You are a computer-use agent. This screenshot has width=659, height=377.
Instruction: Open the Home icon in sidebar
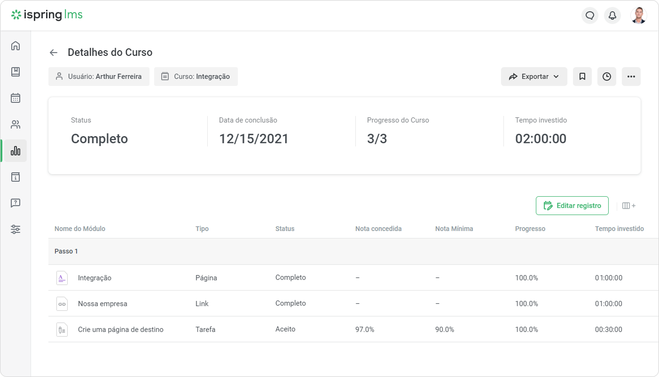(16, 46)
